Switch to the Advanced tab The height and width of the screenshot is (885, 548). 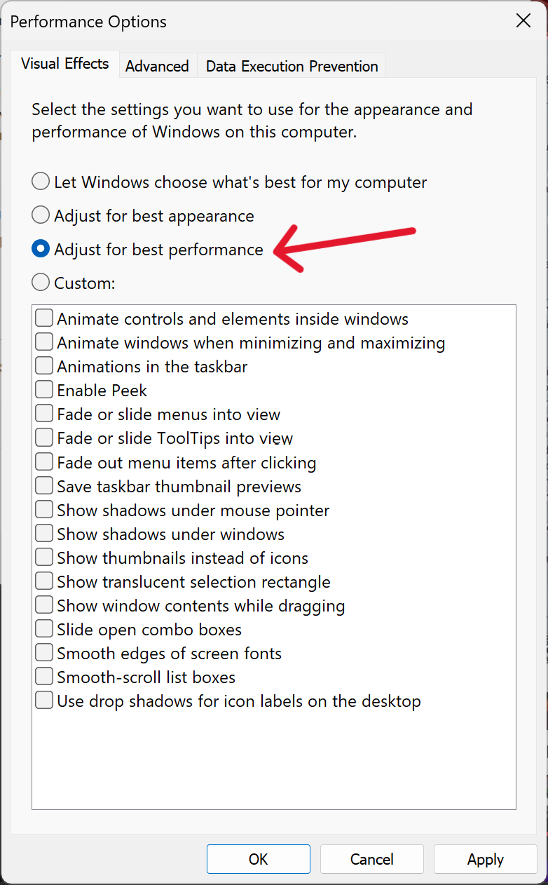[x=157, y=66]
